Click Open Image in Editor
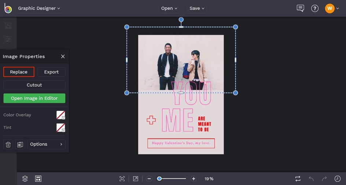Image resolution: width=346 pixels, height=185 pixels. tap(34, 98)
